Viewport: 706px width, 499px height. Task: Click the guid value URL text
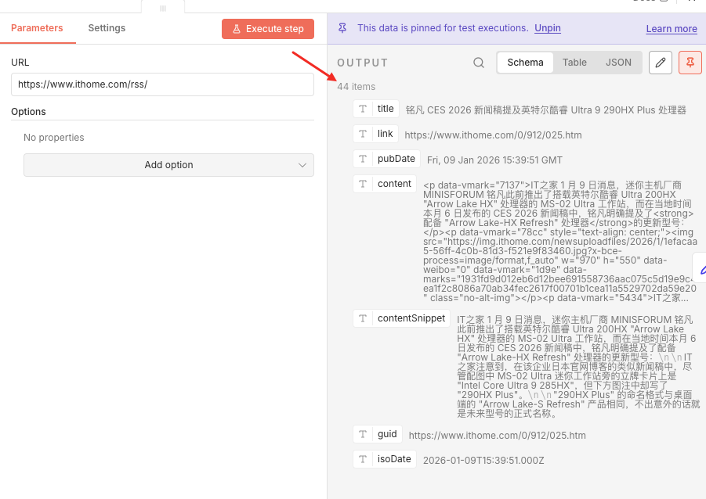click(x=497, y=436)
